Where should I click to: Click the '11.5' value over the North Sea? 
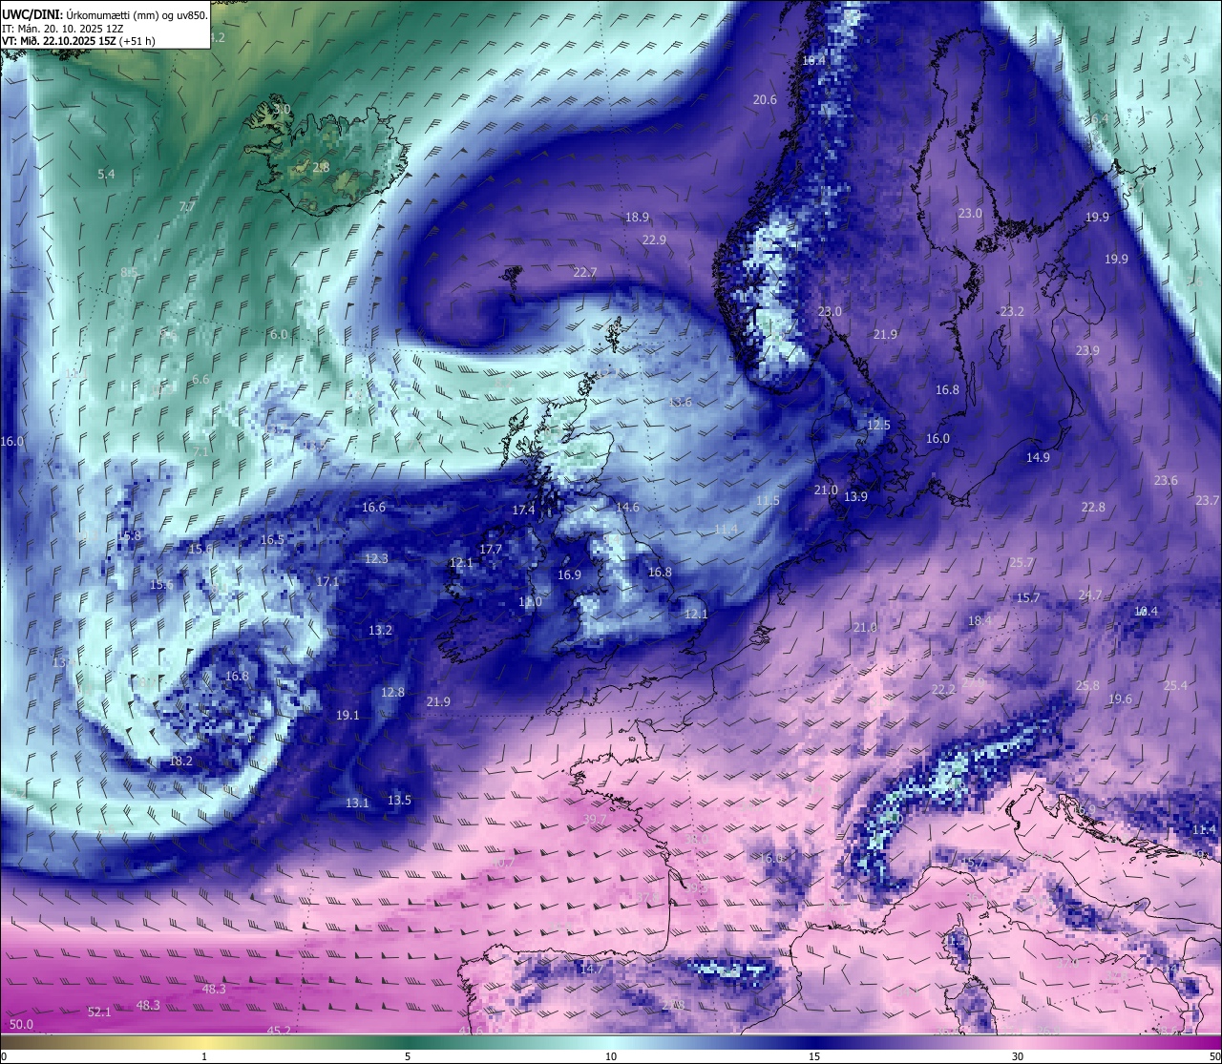(x=768, y=500)
